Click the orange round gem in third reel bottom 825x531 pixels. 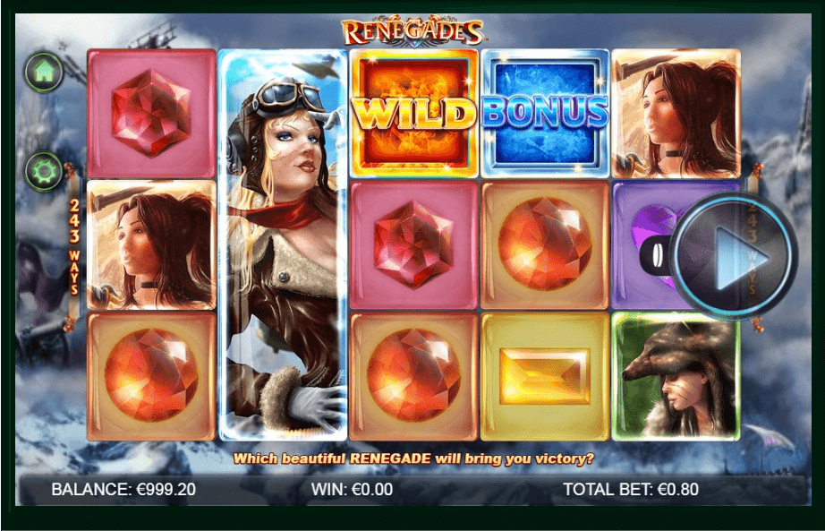(x=413, y=376)
